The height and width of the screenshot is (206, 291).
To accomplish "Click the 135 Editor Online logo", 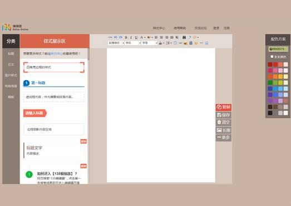I will point(15,27).
